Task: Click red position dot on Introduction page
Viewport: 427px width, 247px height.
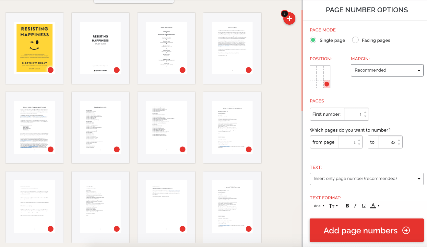Action: 249,70
